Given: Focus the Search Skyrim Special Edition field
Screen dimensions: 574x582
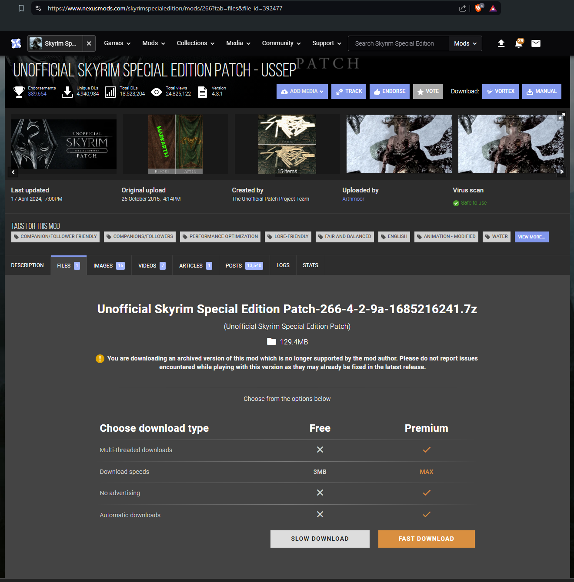Looking at the screenshot, I should [398, 43].
